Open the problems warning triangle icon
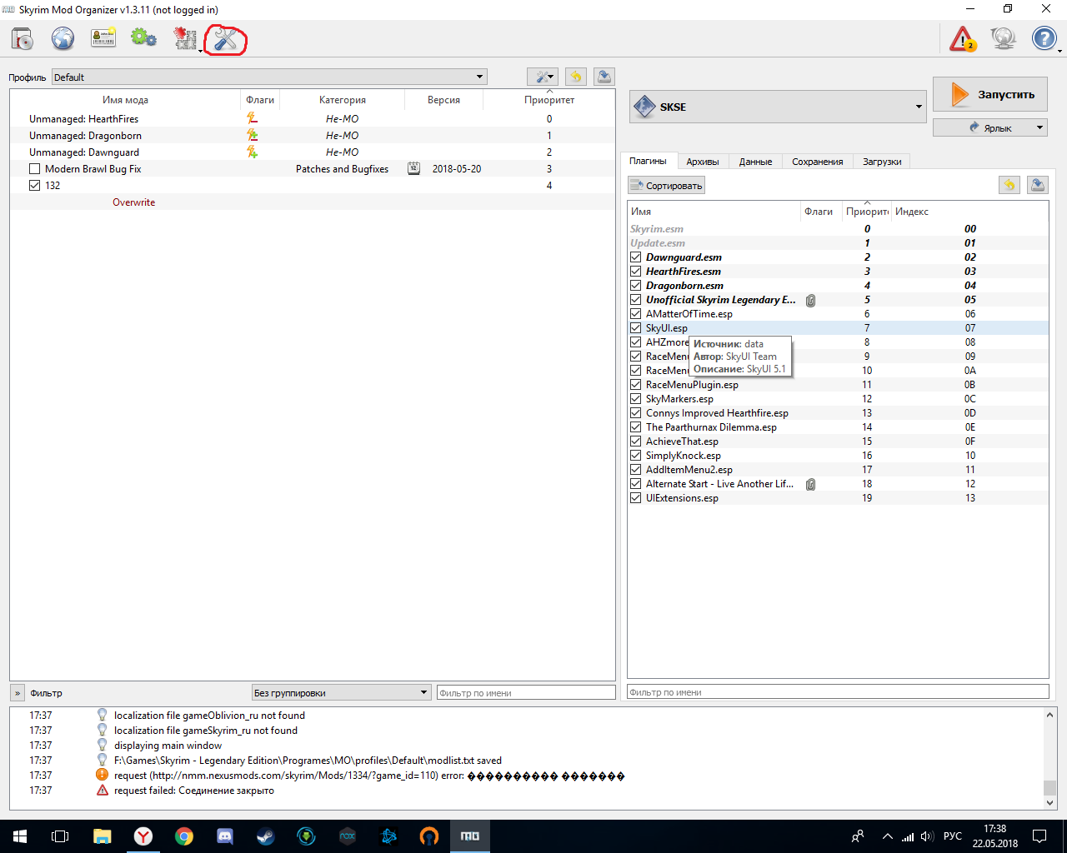Viewport: 1067px width, 853px height. [x=963, y=38]
